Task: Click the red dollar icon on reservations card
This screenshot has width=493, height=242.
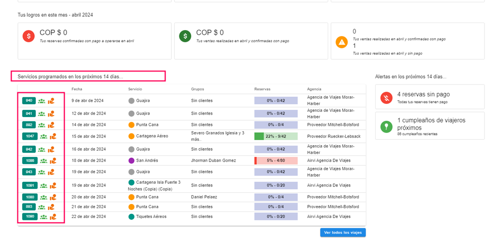Action: click(29, 36)
